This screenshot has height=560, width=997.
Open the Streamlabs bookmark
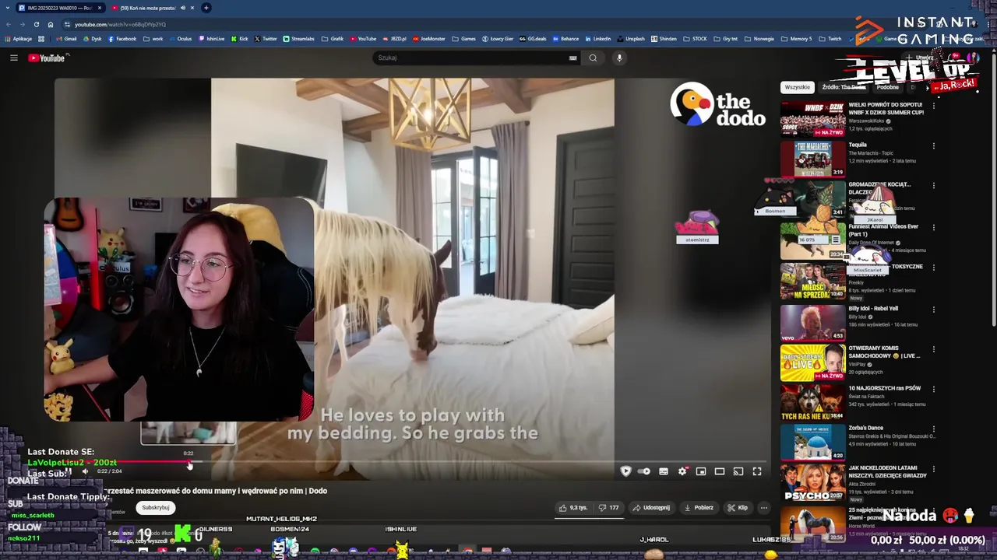[298, 39]
